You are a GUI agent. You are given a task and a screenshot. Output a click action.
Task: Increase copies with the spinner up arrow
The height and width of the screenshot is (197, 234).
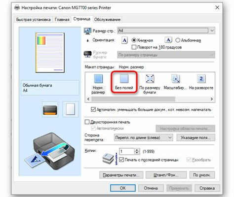(137, 150)
